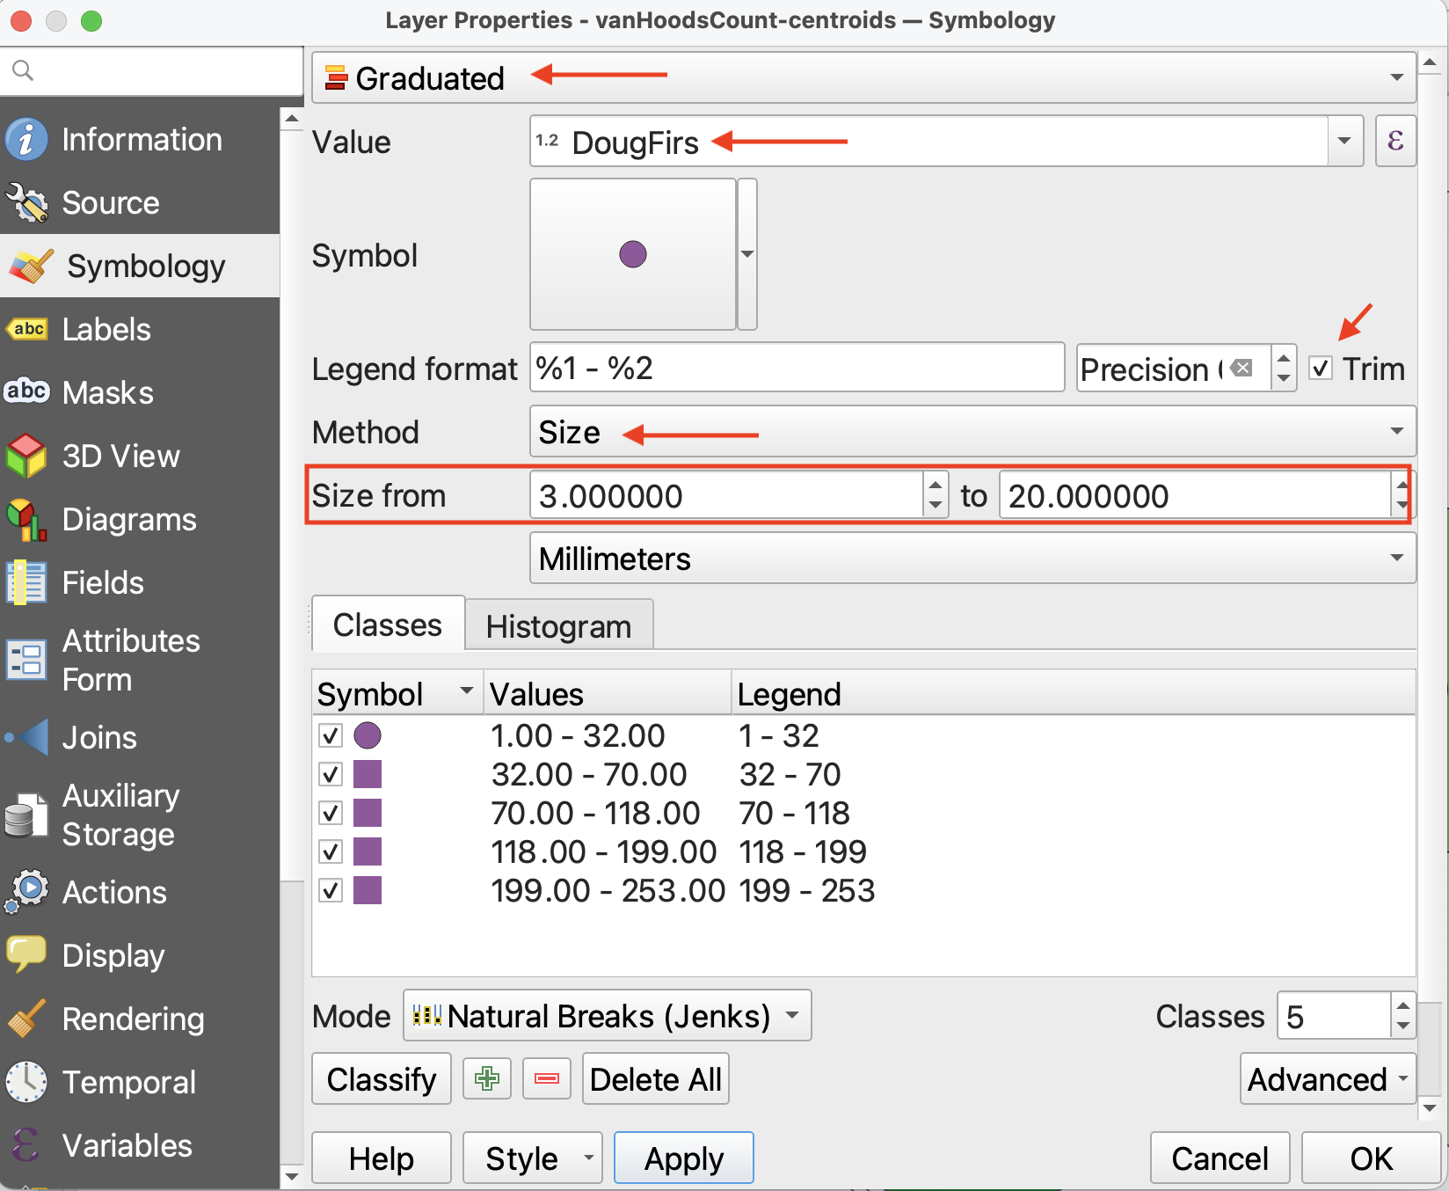The image size is (1449, 1191).
Task: Click the Size from minimum value field
Action: point(726,496)
